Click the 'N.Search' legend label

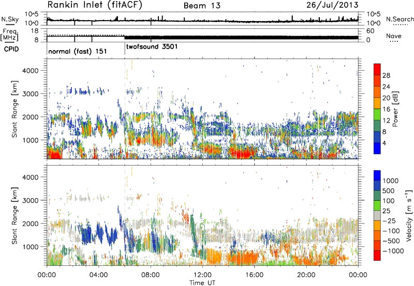tap(400, 19)
